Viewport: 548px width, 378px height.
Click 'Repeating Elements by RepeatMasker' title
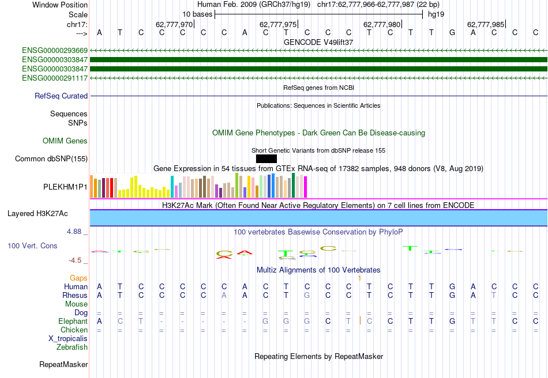point(319,356)
